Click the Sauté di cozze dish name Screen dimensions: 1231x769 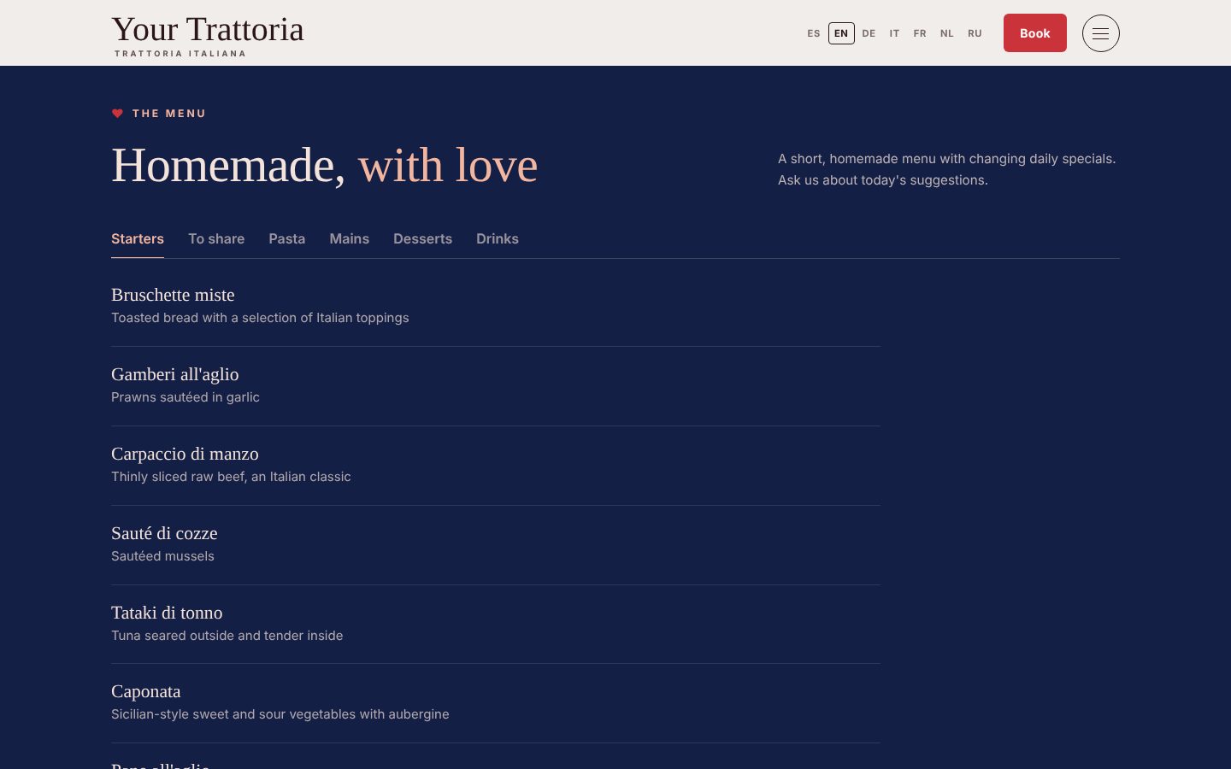click(164, 533)
